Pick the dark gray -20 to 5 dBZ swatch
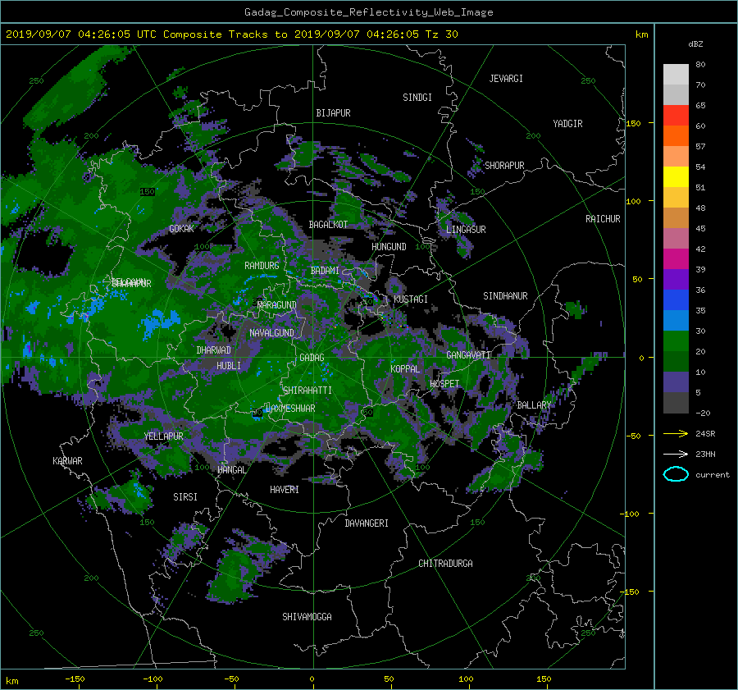This screenshot has height=690, width=738. point(676,403)
